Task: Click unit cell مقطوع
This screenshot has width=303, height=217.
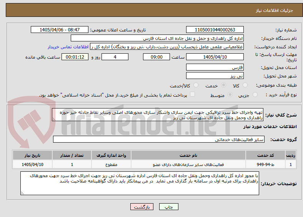Action: [111, 164]
